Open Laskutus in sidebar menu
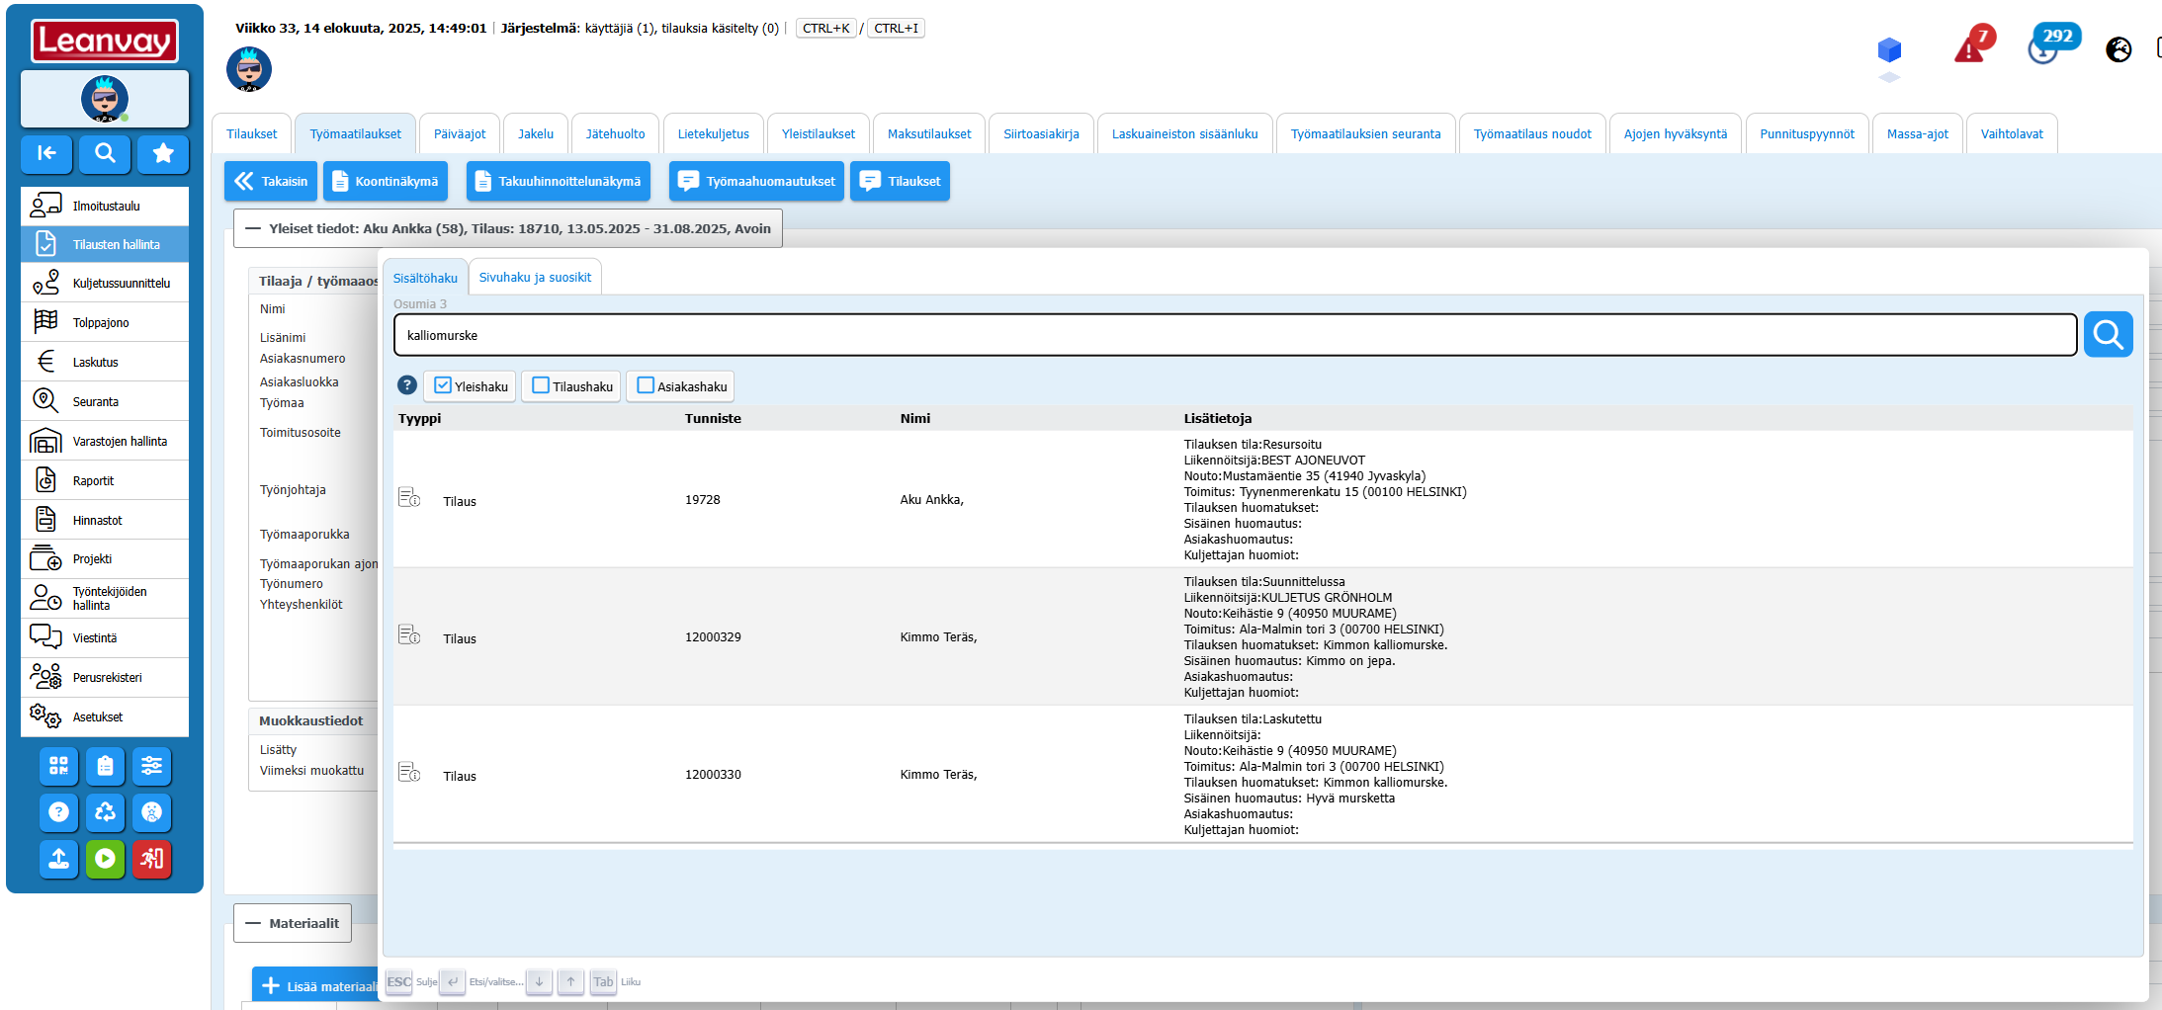Viewport: 2162px width, 1010px height. (95, 362)
